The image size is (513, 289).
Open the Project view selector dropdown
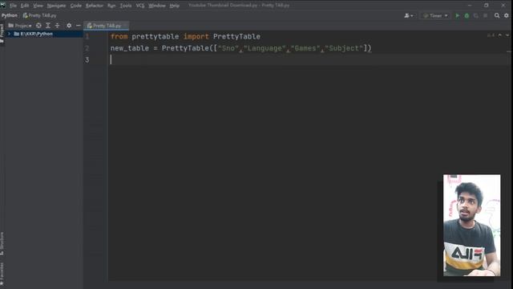click(x=20, y=26)
